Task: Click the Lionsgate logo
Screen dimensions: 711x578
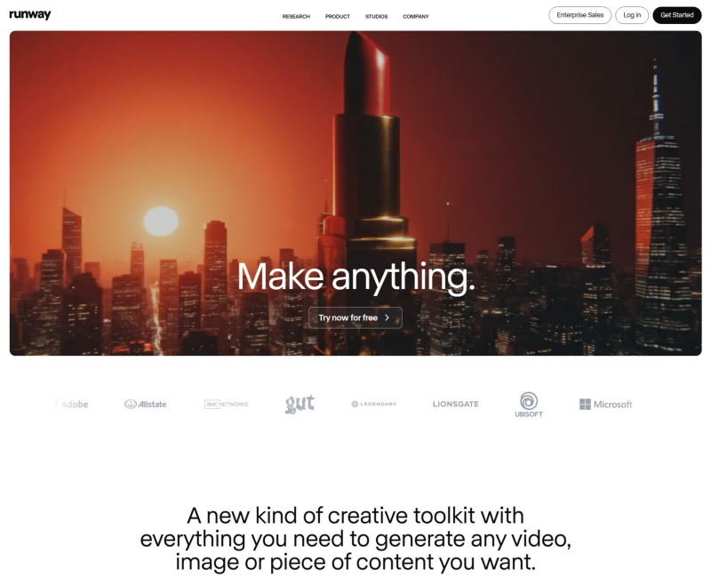Action: tap(456, 404)
